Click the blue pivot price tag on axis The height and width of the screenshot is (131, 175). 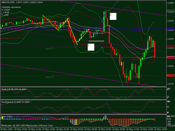click(x=171, y=29)
